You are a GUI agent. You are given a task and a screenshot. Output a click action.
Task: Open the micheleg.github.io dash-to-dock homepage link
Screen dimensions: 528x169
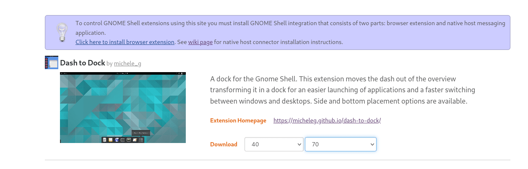pyautogui.click(x=327, y=120)
